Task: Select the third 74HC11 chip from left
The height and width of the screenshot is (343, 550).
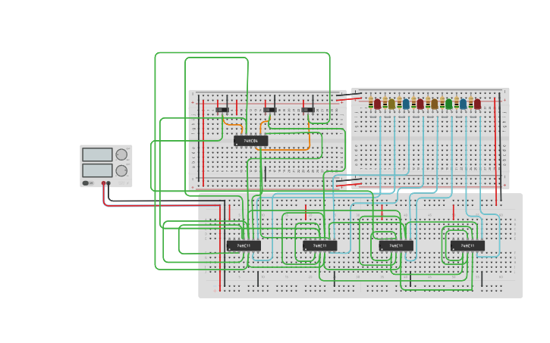Action: (x=396, y=245)
